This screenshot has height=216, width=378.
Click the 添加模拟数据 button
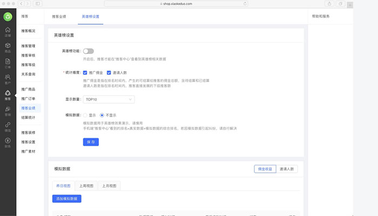pos(67,199)
